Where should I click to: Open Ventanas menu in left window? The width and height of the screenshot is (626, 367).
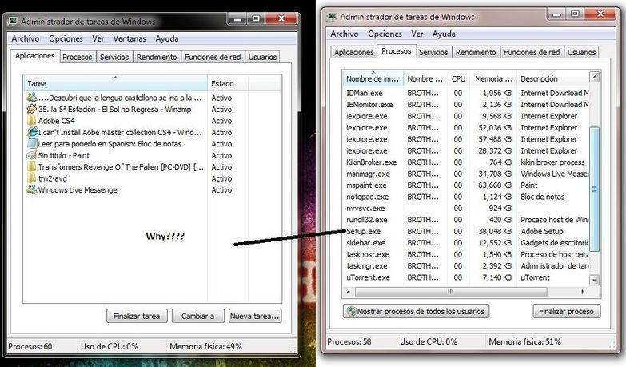[130, 38]
